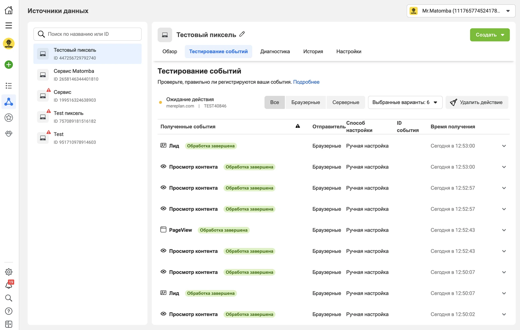Focus the Поиск по названию или ID field
The width and height of the screenshot is (520, 330).
click(87, 34)
